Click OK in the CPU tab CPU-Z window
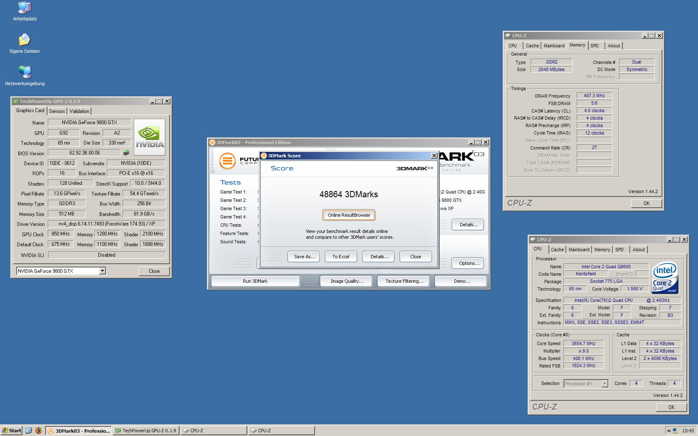Screen dimensions: 698x436 click(x=671, y=407)
